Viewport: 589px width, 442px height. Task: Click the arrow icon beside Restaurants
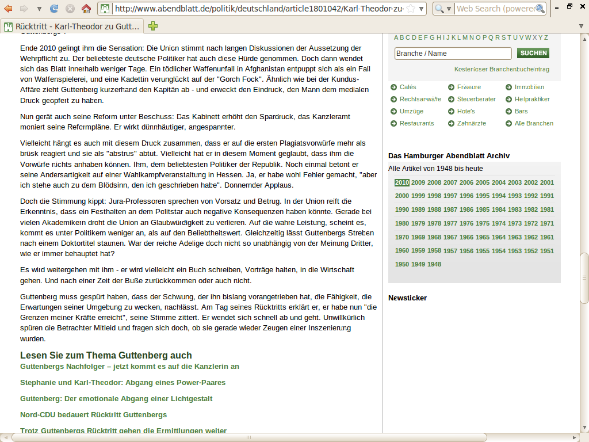tap(393, 123)
